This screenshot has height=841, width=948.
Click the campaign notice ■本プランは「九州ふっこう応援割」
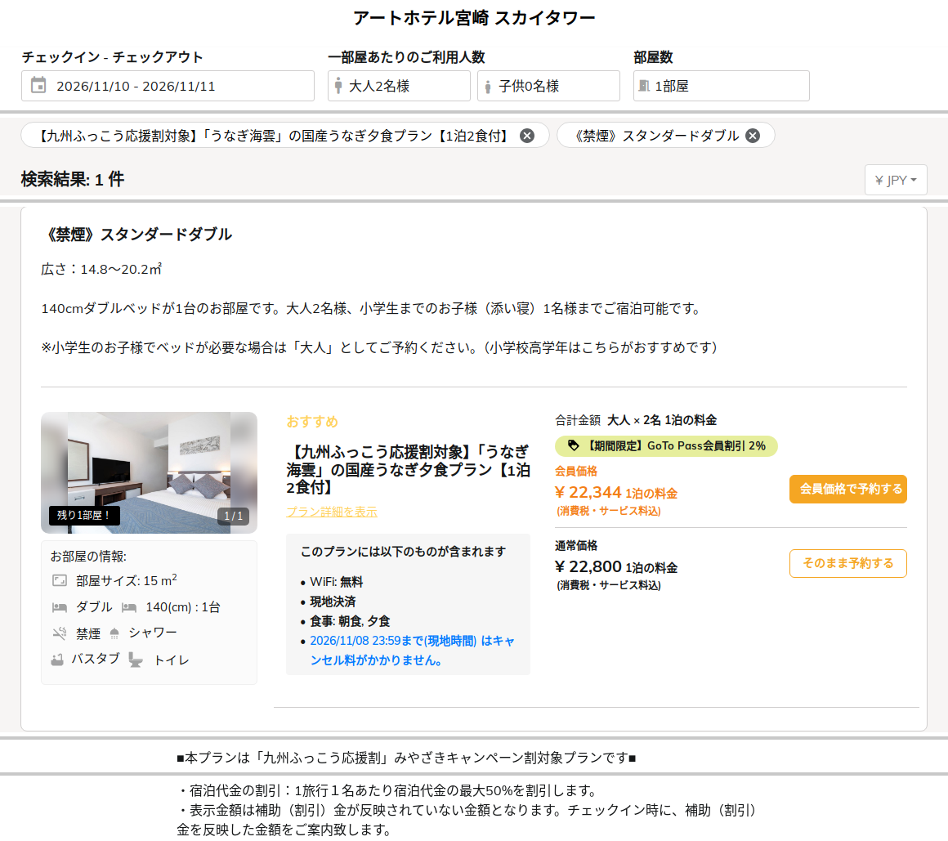coord(406,758)
